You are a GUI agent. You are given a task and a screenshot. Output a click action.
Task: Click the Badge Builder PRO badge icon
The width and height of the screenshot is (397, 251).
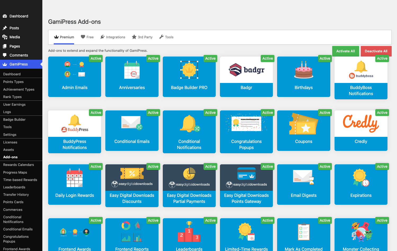click(x=189, y=70)
